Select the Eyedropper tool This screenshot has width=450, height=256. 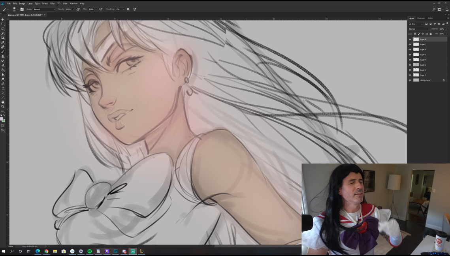(3, 43)
